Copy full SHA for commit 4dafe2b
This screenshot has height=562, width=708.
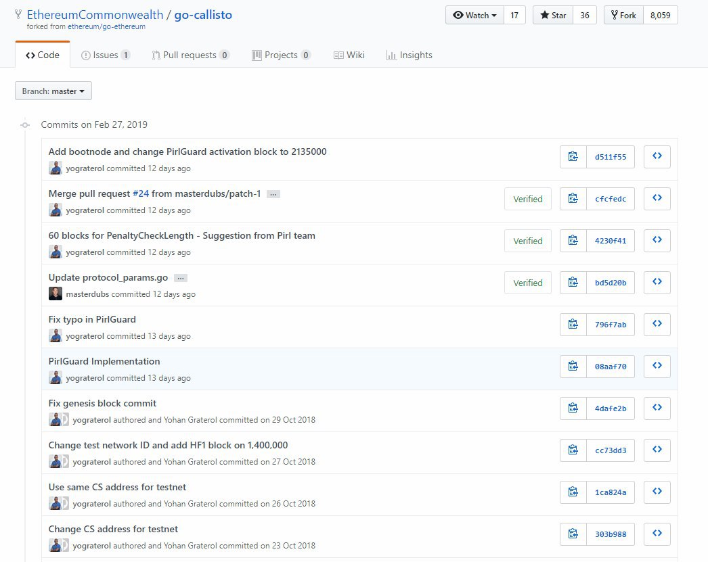573,408
